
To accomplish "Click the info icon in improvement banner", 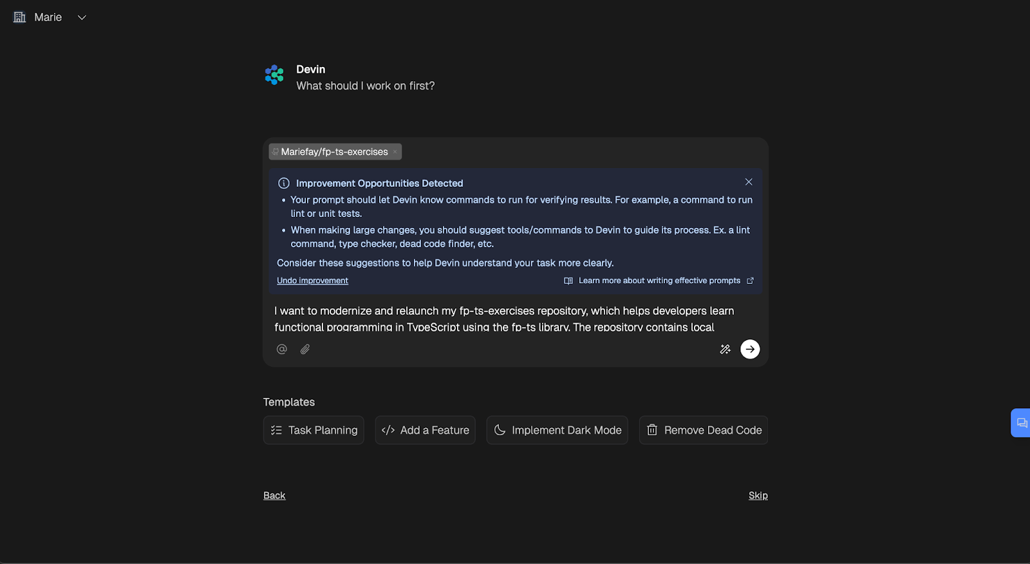I will point(283,183).
